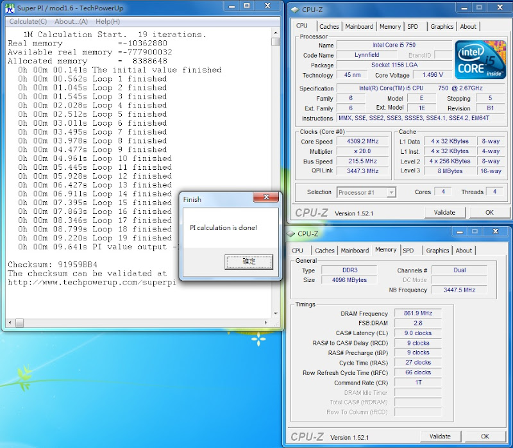The width and height of the screenshot is (513, 448).
Task: Click Super PI horizontal scrollbar left arrow
Action: pos(10,323)
